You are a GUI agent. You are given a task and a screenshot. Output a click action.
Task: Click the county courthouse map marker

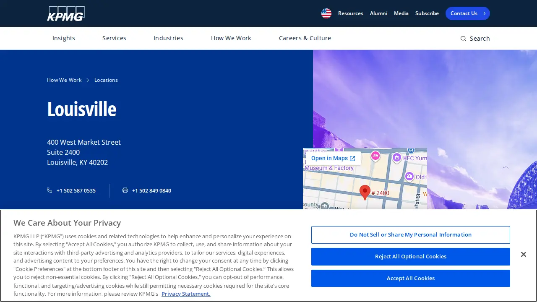325,206
